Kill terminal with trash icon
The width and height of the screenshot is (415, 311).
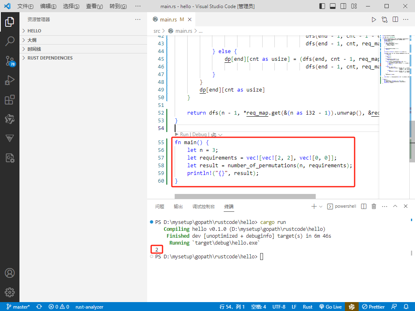(374, 206)
